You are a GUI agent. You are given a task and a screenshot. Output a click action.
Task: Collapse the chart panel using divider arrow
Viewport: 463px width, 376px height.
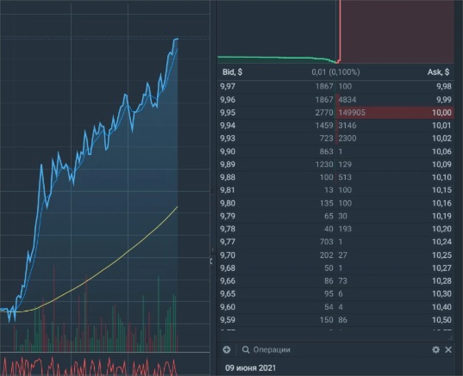coord(211,261)
